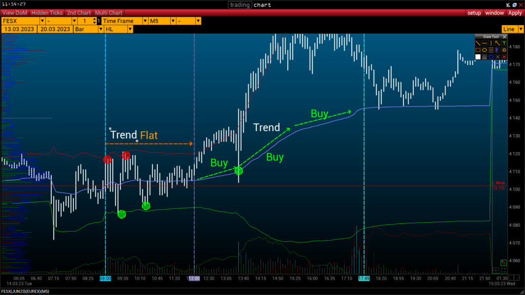Toggle the View DoM panel

coord(14,13)
